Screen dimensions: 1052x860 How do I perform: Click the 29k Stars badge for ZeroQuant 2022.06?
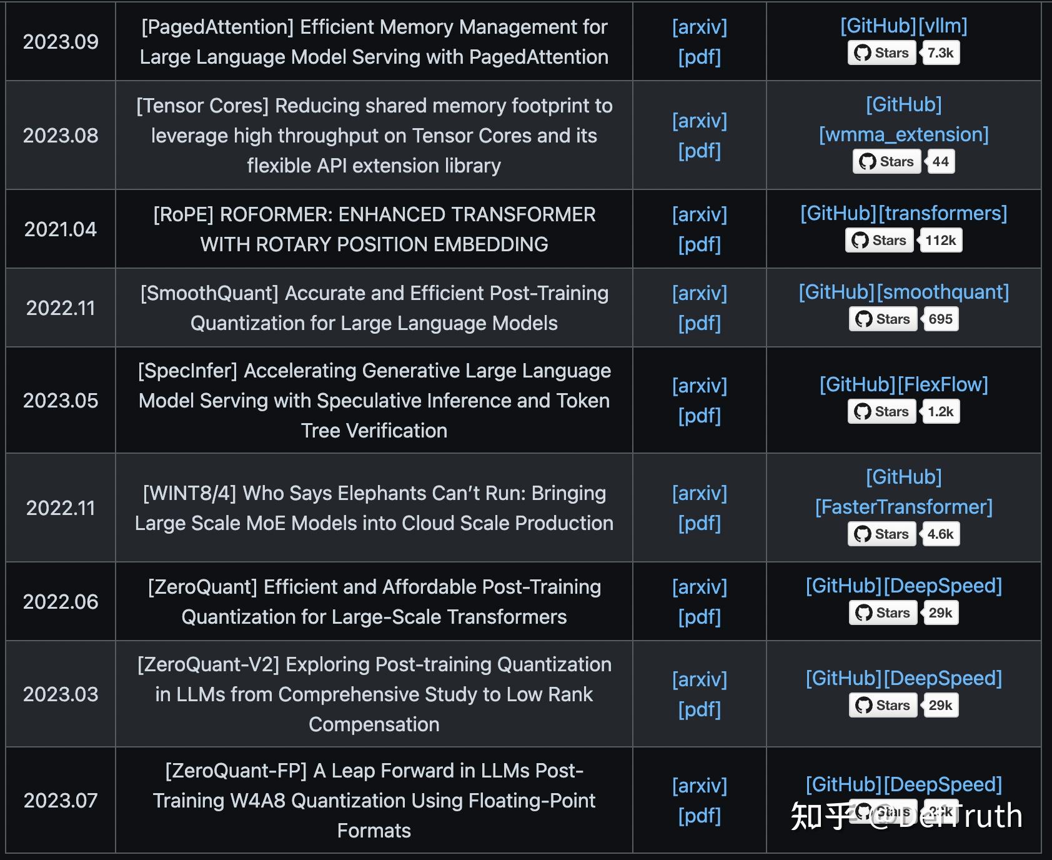pos(903,613)
